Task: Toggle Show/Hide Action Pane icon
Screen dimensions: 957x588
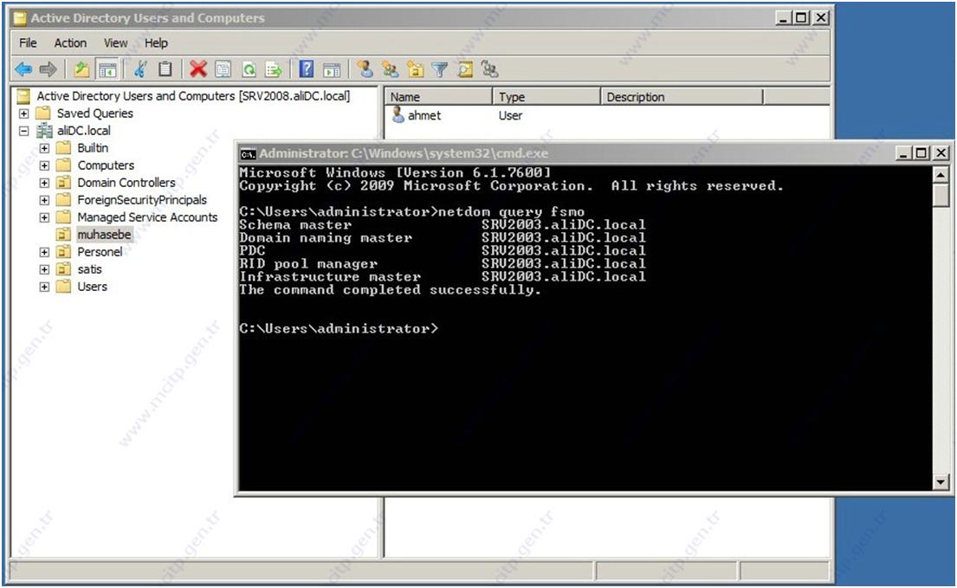Action: [332, 69]
